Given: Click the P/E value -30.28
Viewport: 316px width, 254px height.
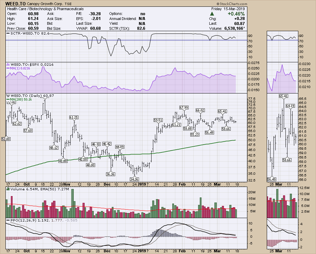Looking at the screenshot, I should coord(95,14).
